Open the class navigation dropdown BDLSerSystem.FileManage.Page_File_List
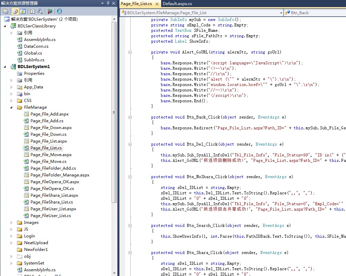The width and height of the screenshot is (346, 276). 281,13
